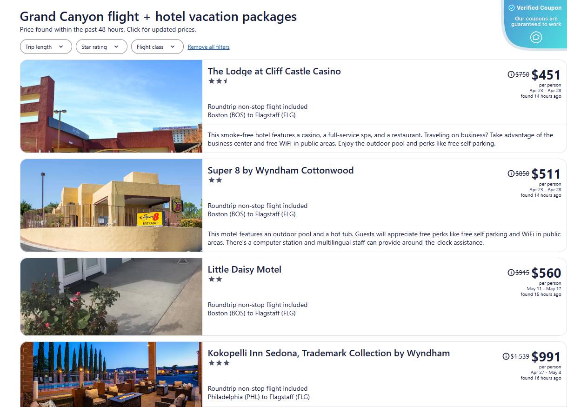Click the Little Daisy Motel thumbnail
The width and height of the screenshot is (567, 407).
click(111, 296)
